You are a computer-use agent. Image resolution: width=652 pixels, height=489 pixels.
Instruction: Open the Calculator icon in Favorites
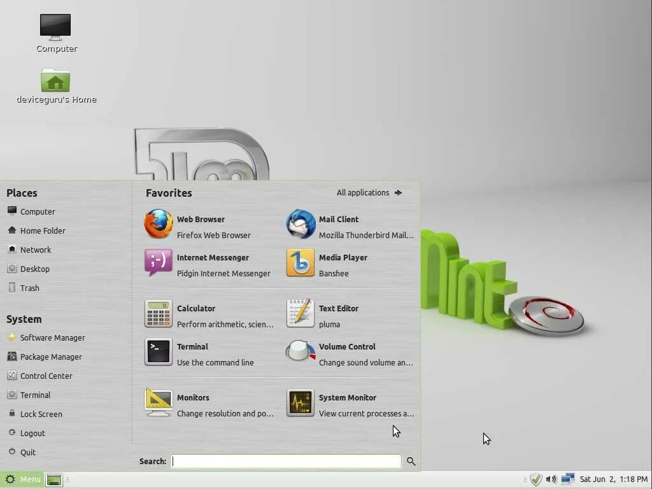[x=159, y=313]
